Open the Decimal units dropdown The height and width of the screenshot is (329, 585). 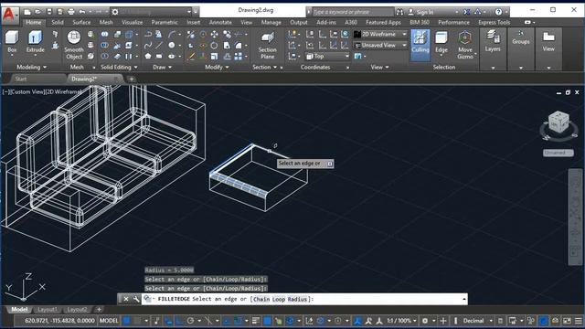[476, 321]
